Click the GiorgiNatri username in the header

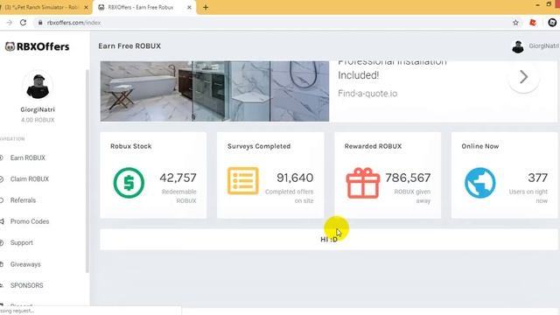point(543,46)
